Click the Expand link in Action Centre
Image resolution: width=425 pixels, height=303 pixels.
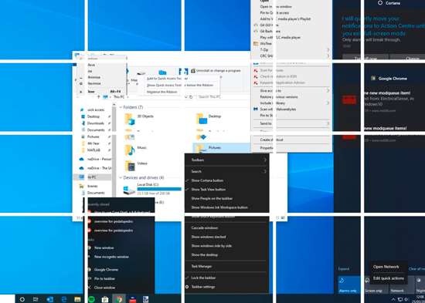343,268
